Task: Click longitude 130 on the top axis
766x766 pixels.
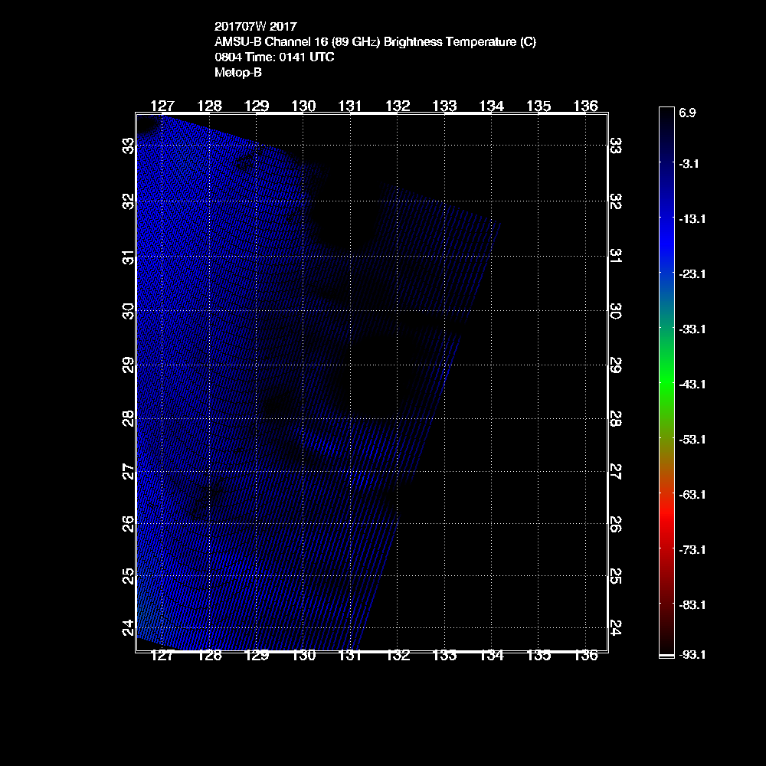Action: pyautogui.click(x=304, y=106)
